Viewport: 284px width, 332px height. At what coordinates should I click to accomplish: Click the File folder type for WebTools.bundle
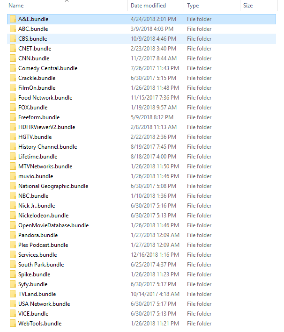click(x=199, y=323)
